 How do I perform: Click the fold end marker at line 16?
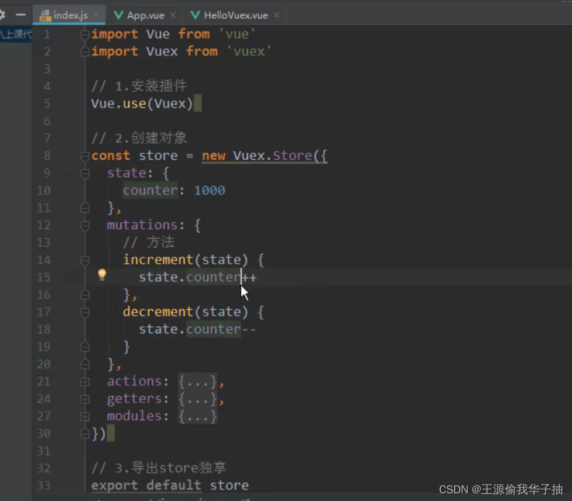pyautogui.click(x=85, y=295)
